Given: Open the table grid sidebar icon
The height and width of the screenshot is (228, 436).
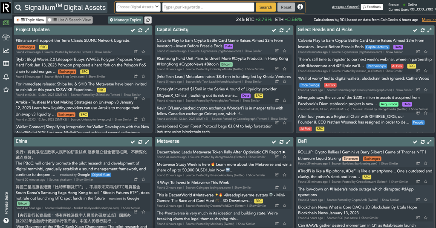Looking at the screenshot, I should [x=6, y=63].
